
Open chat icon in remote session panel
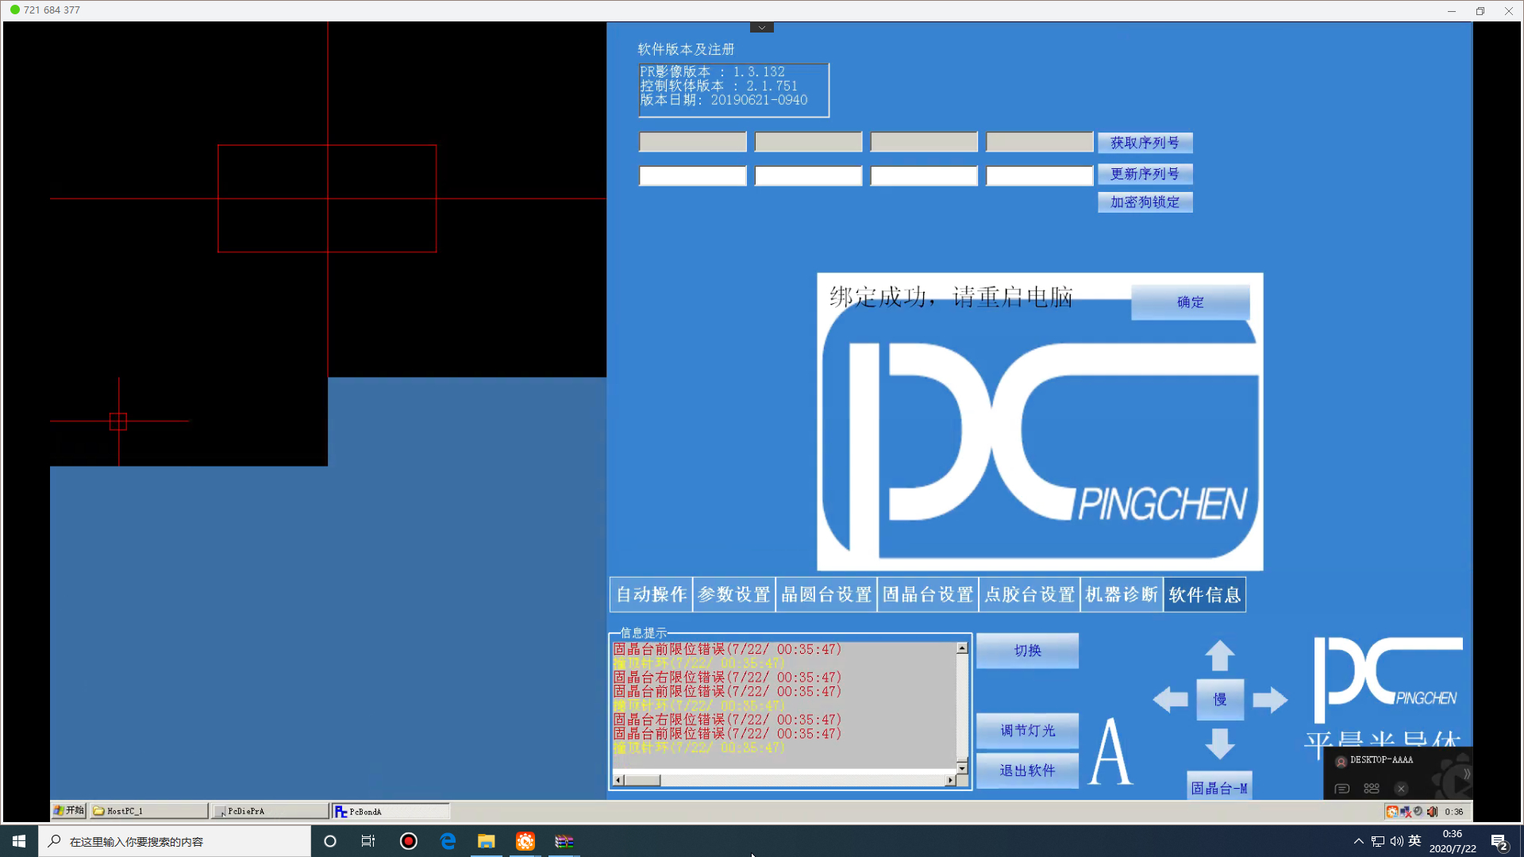tap(1342, 788)
